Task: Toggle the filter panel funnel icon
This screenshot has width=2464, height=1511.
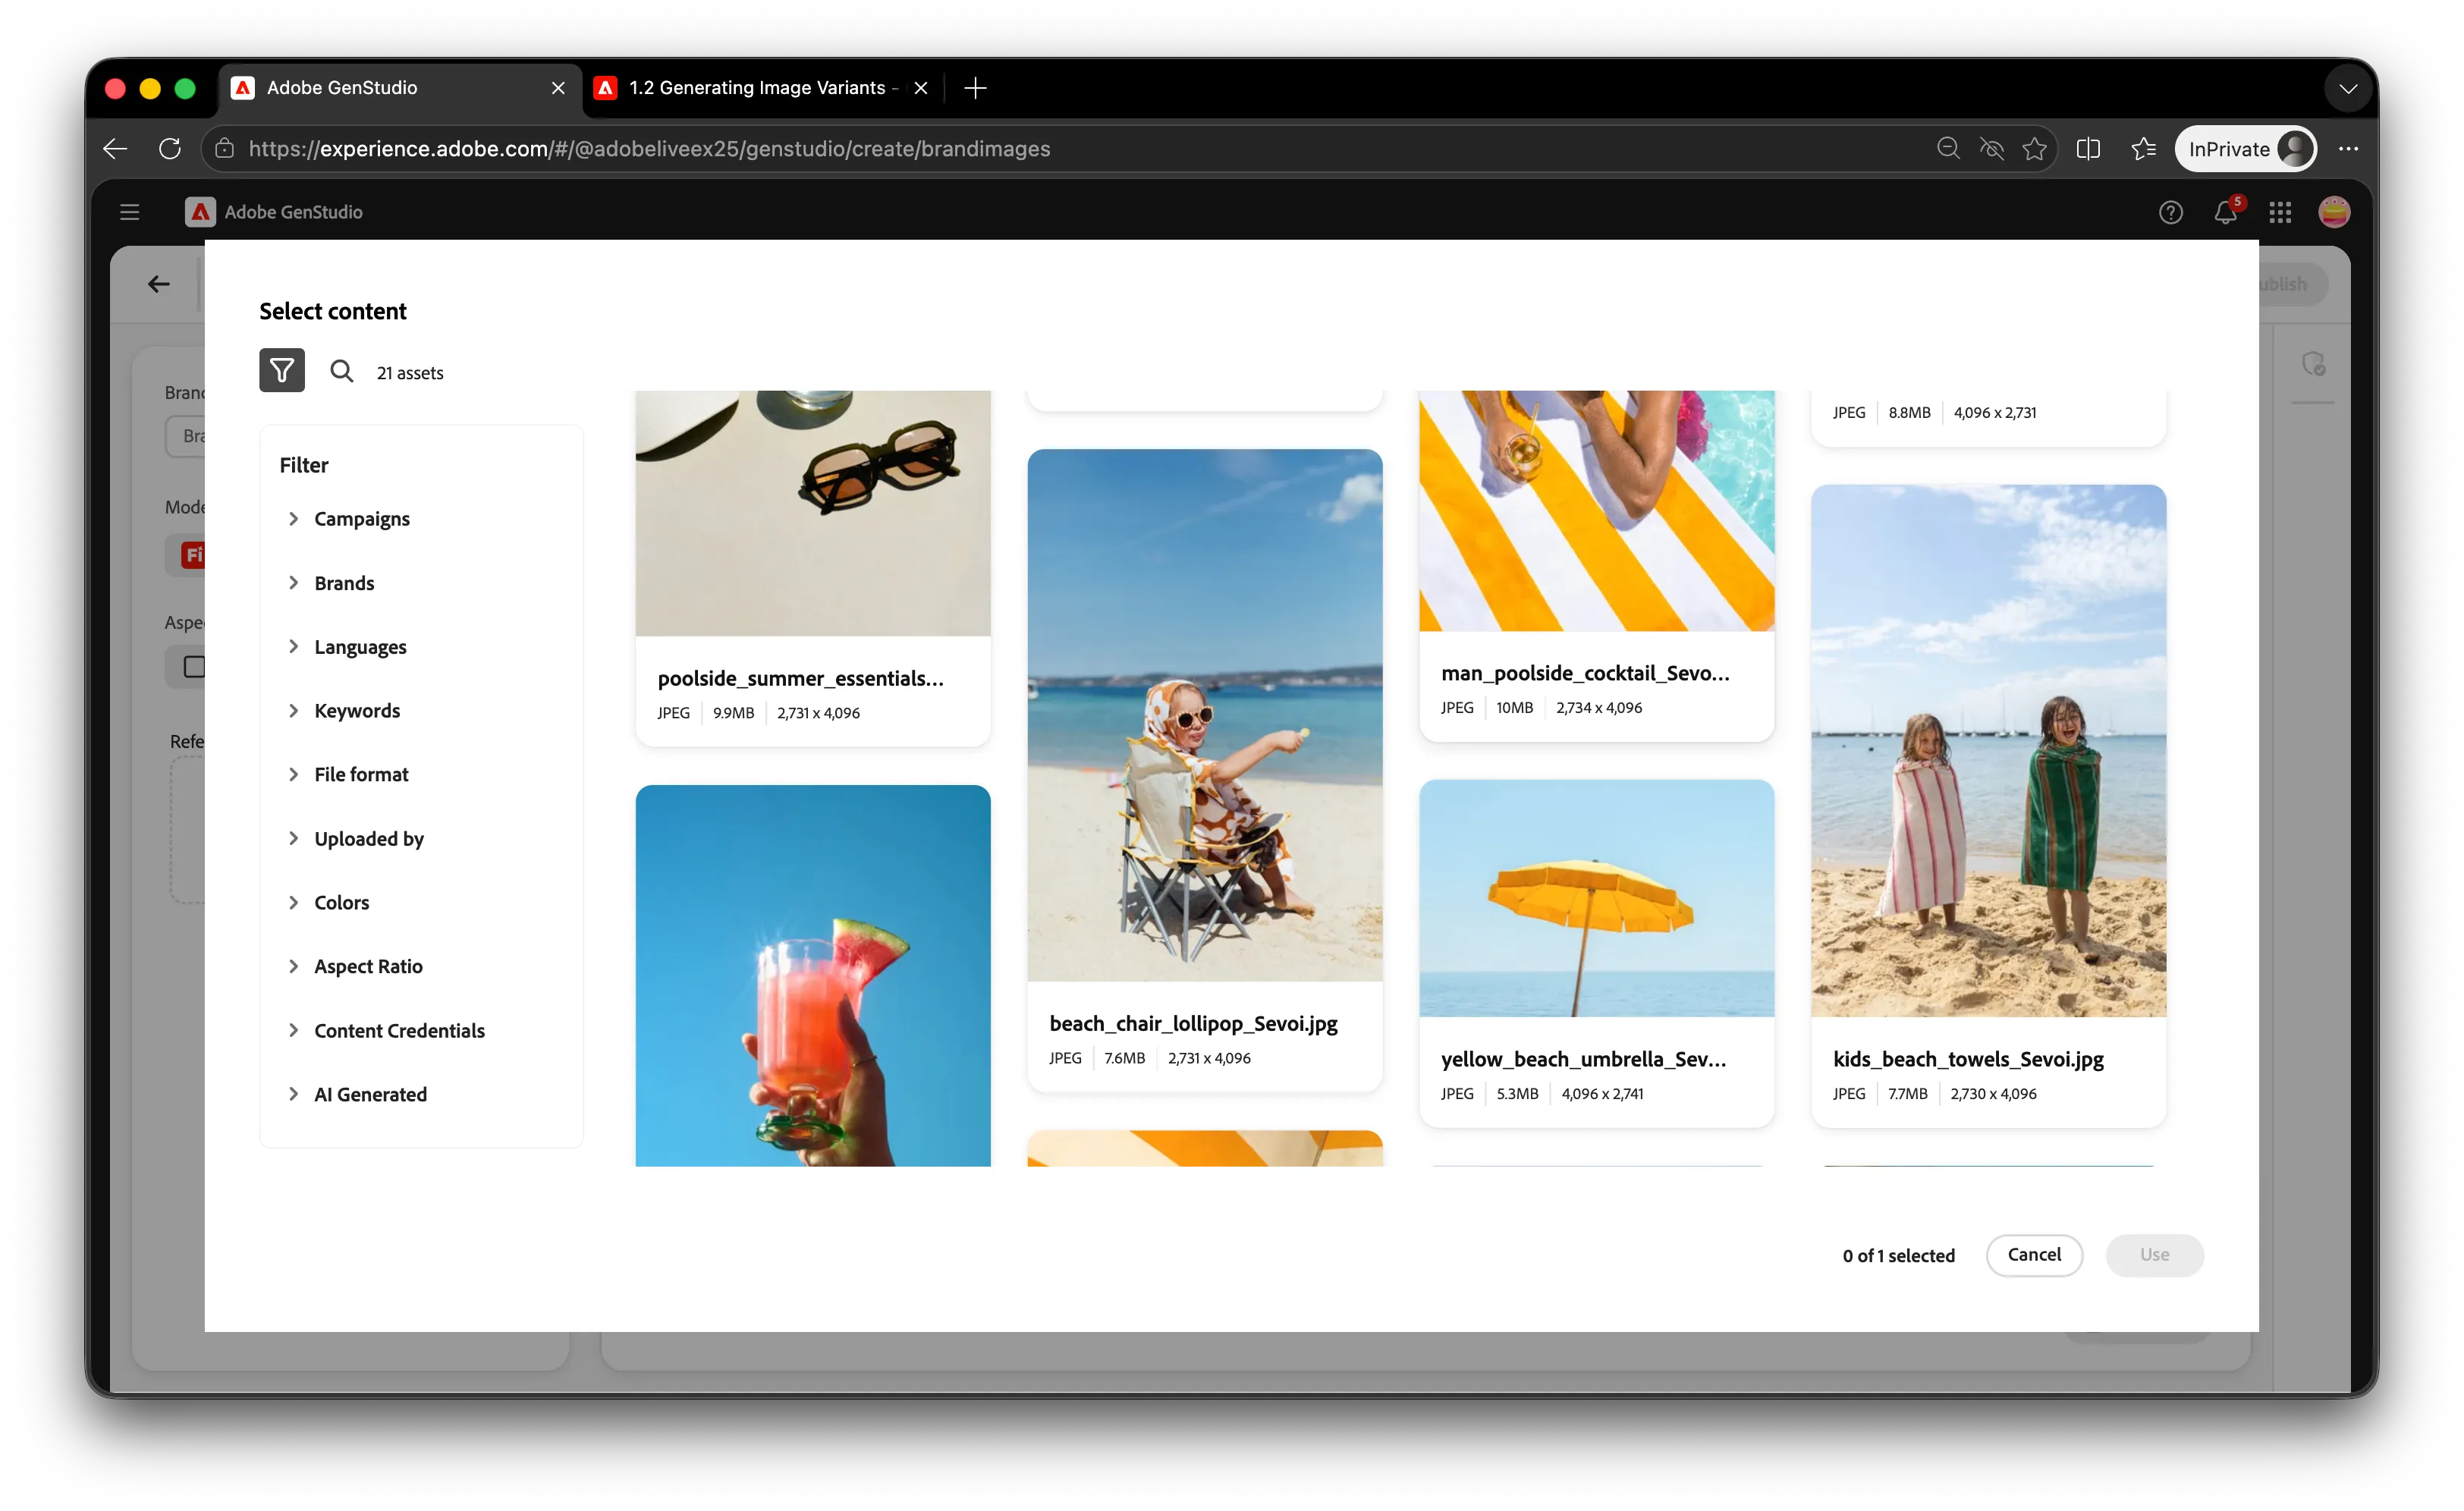Action: point(282,371)
